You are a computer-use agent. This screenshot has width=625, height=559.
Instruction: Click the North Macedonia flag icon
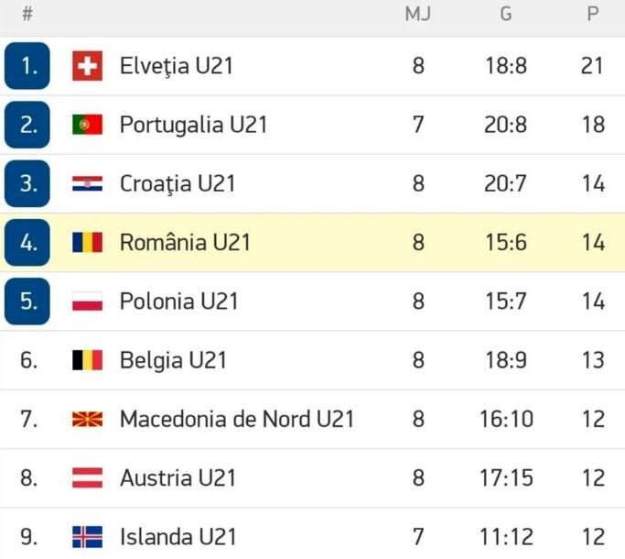click(x=87, y=420)
